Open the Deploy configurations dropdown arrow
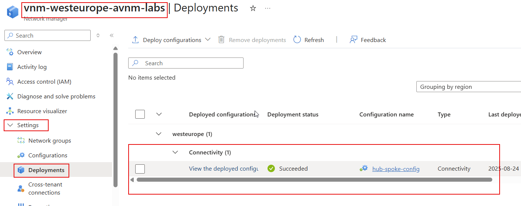The height and width of the screenshot is (206, 521). click(x=207, y=39)
